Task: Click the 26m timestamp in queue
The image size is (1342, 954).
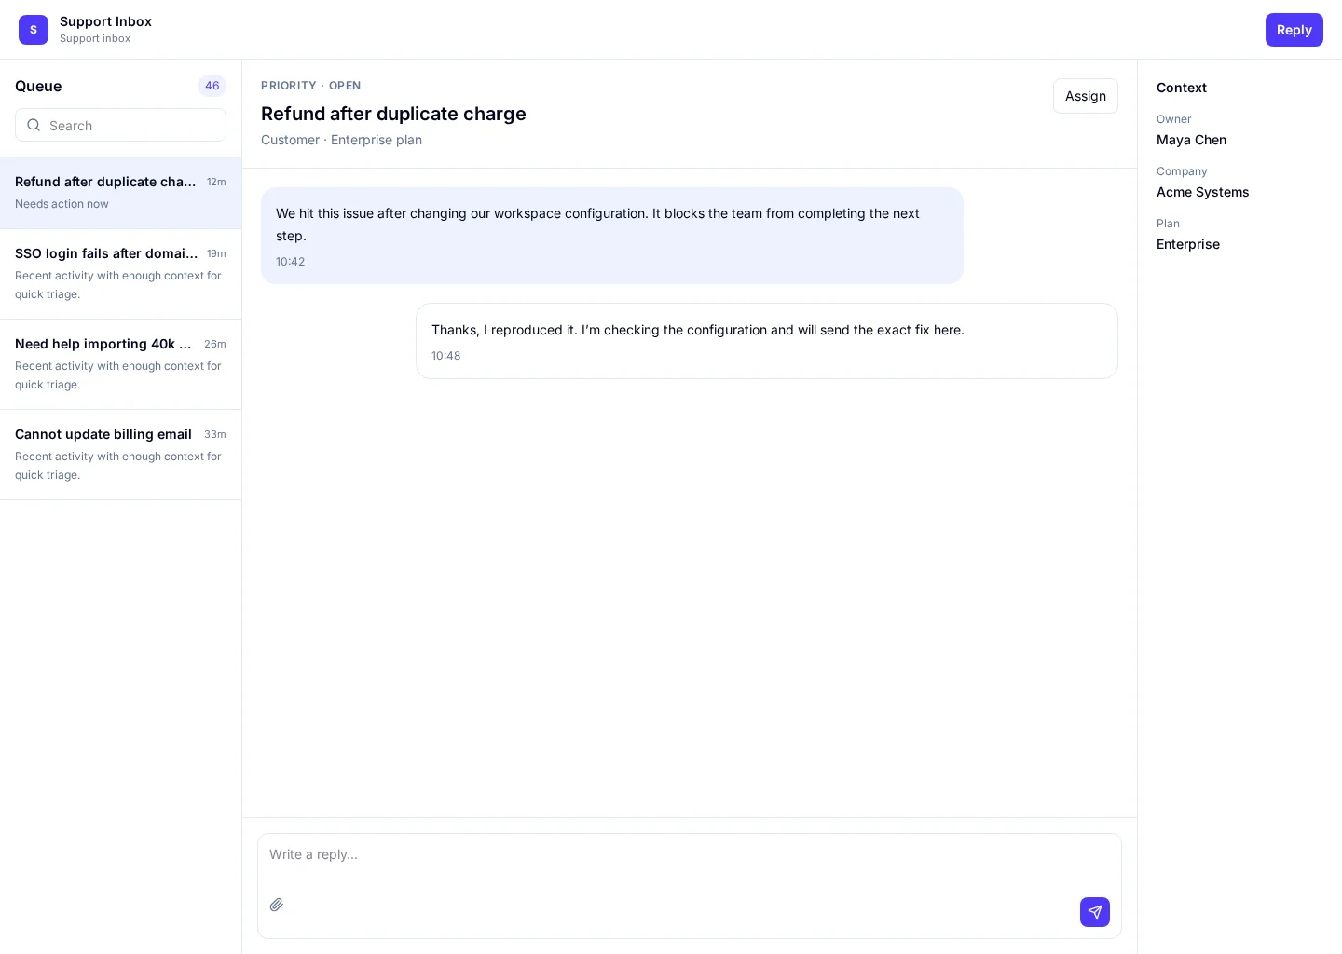Action: coord(215,344)
